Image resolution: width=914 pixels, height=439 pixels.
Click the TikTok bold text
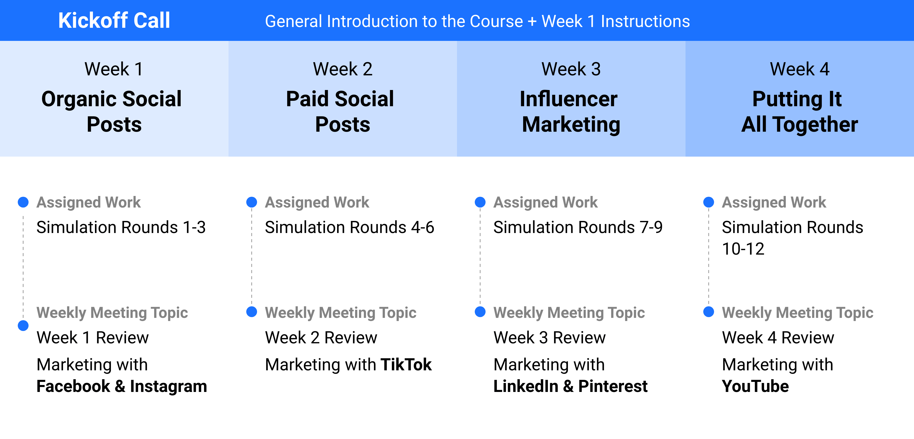click(x=406, y=364)
